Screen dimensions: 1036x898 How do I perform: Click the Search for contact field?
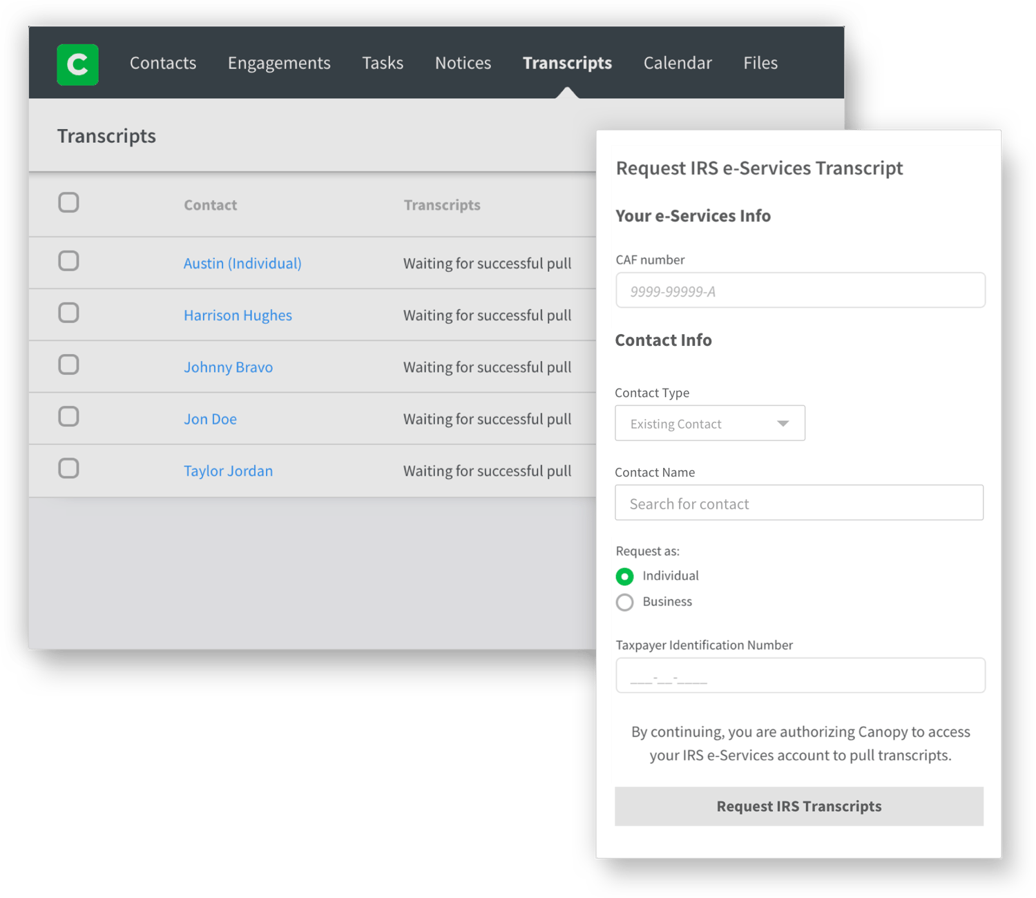pos(799,502)
